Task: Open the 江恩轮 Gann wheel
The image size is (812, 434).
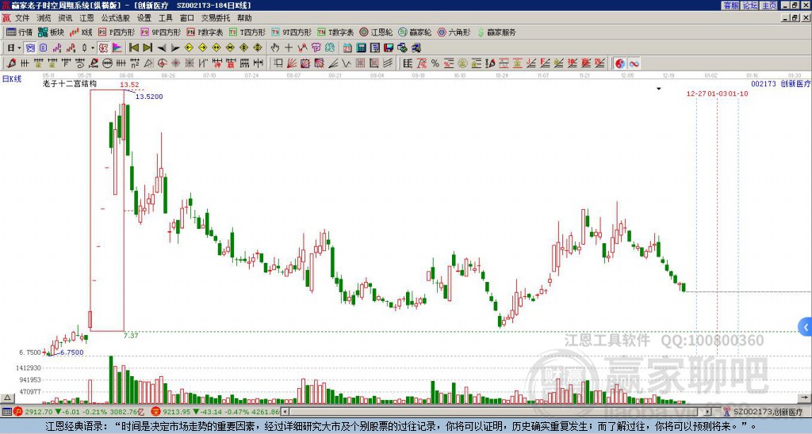Action: click(x=376, y=32)
